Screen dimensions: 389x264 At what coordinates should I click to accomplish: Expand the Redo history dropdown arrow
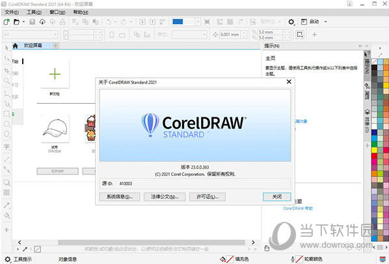click(131, 22)
